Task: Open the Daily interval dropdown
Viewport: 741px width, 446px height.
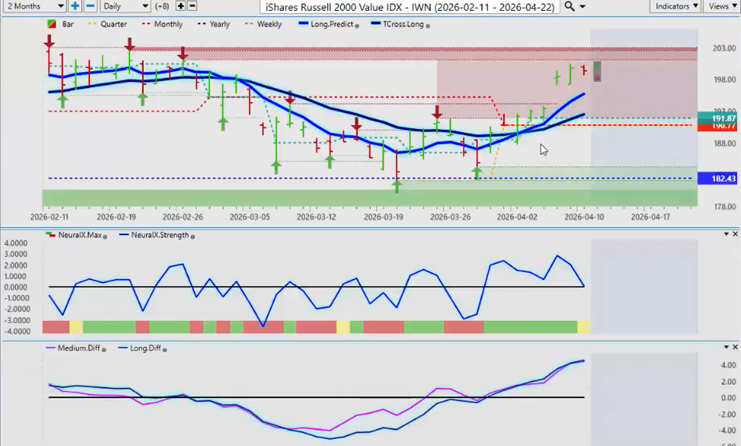Action: point(125,6)
